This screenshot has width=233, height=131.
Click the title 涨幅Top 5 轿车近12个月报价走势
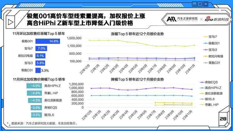[137, 34]
